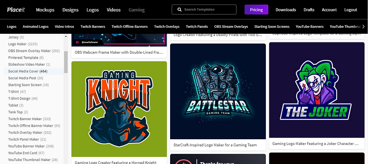
Task: Click 'Logo Creator Featuring a Deadly Pirate' title
Action: 218,35
